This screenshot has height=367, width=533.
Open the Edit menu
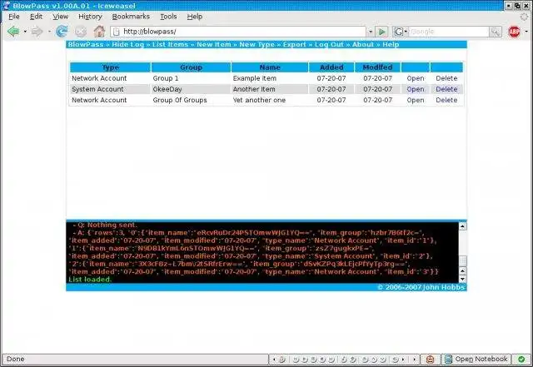[36, 17]
